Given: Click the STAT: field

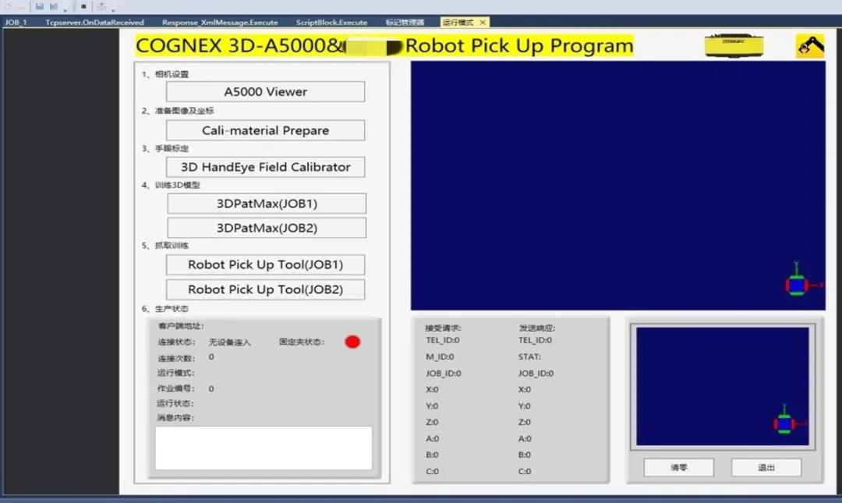Looking at the screenshot, I should tap(529, 357).
